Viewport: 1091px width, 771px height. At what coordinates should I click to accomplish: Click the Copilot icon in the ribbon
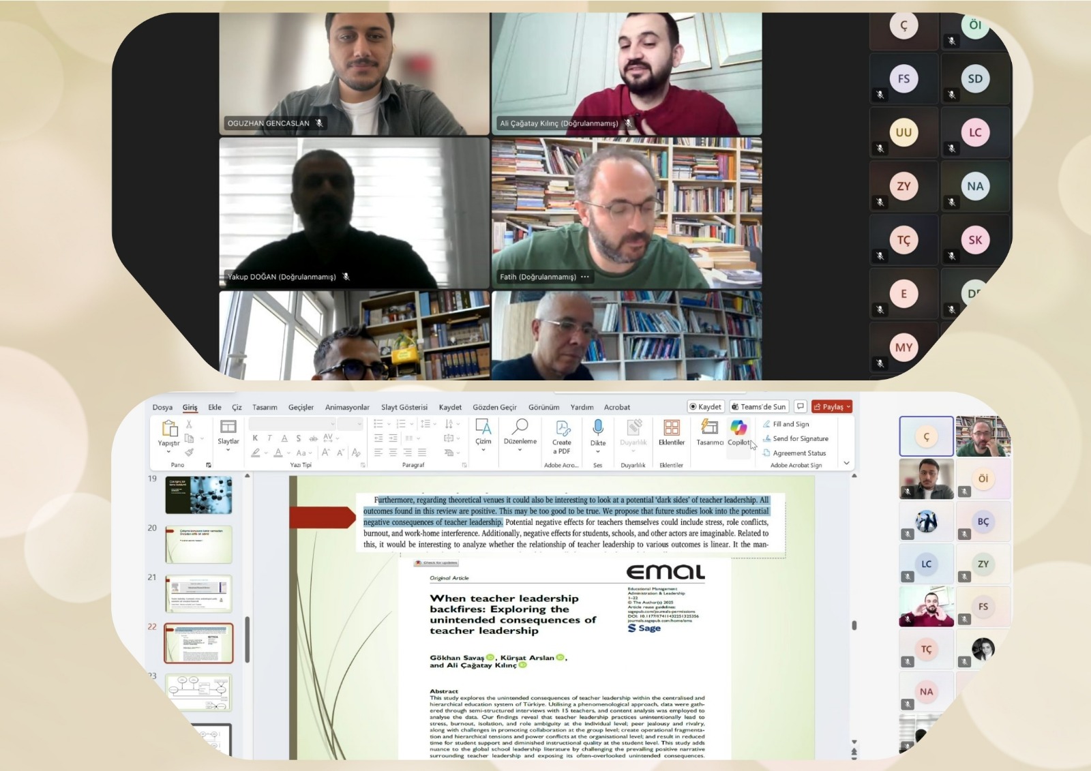point(738,428)
